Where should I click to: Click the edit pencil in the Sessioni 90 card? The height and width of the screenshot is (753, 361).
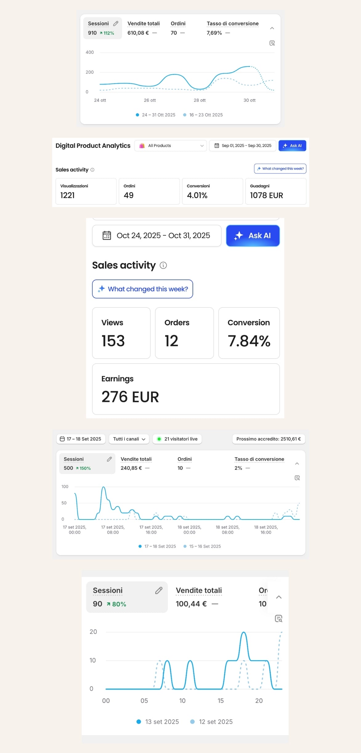(159, 590)
